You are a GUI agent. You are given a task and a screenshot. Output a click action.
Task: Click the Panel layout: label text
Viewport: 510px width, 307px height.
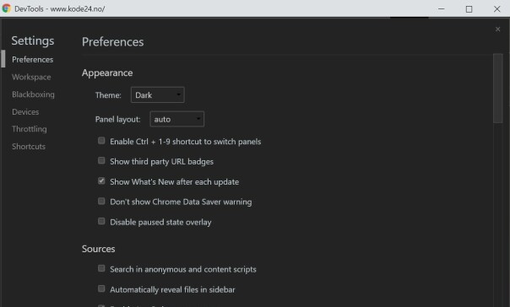(x=117, y=119)
